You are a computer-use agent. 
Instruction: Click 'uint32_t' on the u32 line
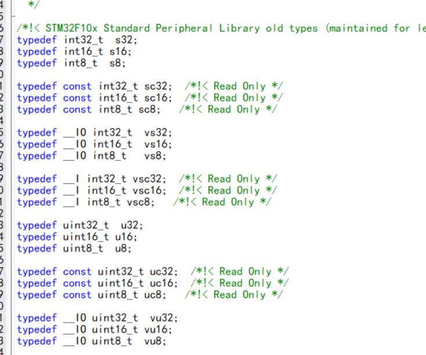(x=86, y=225)
